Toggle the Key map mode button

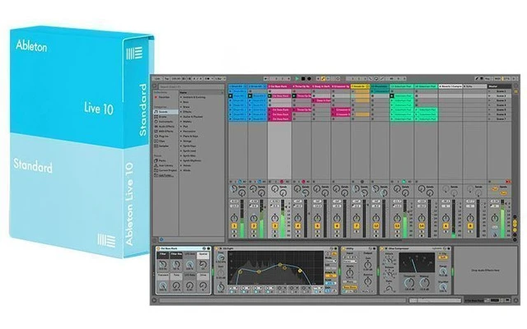pos(487,79)
